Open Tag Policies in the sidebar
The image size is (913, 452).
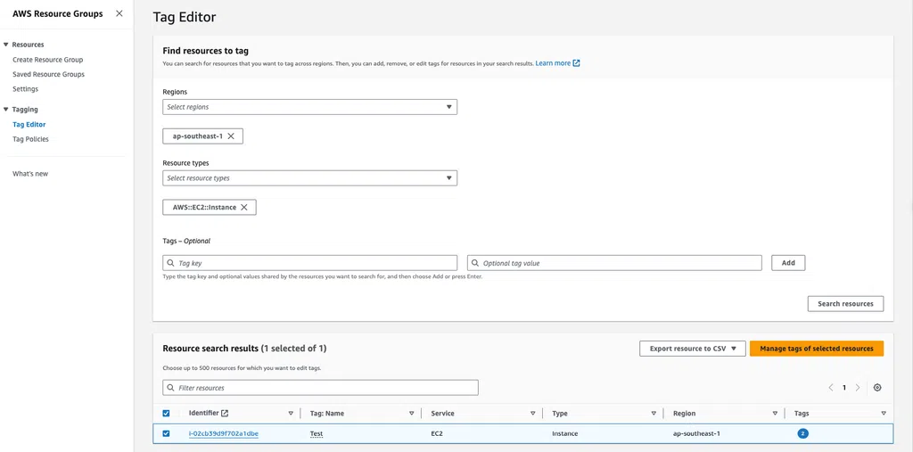pyautogui.click(x=31, y=139)
